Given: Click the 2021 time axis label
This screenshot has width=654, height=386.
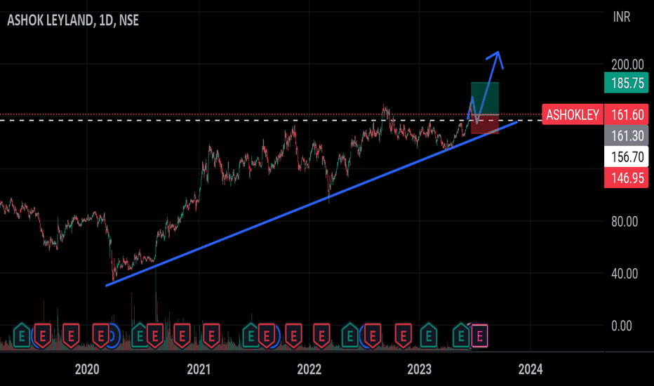Looking at the screenshot, I should [199, 369].
